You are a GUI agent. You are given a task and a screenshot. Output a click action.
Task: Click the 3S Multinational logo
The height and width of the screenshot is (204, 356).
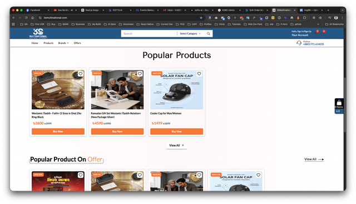(x=38, y=33)
